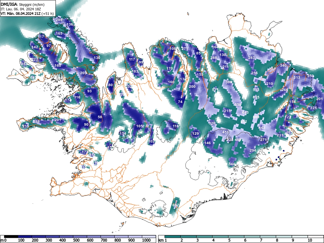Click the visibility value 451
Viewport: 324px width, 243px height.
click(x=226, y=132)
